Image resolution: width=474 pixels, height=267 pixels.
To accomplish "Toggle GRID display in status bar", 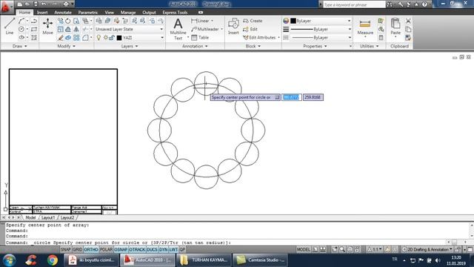I will click(77, 250).
